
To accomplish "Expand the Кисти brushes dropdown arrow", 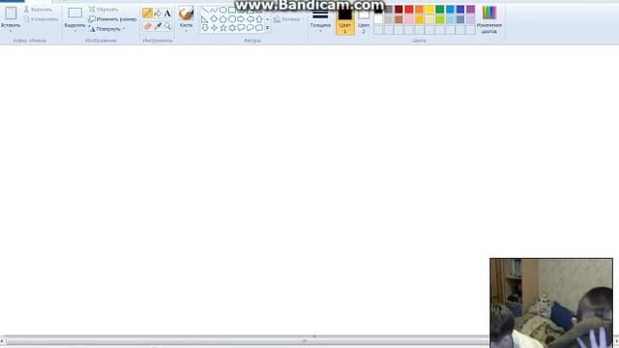I will 186,31.
